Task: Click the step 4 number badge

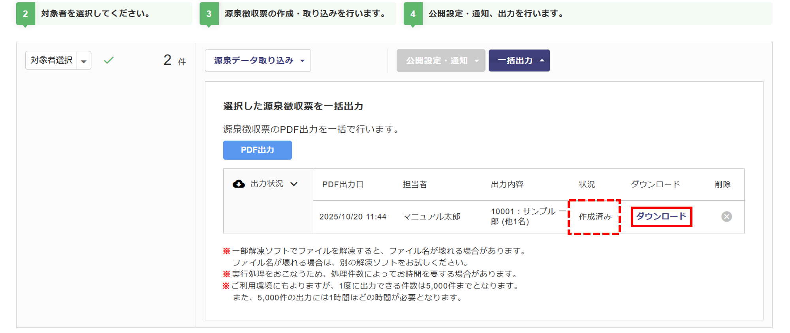Action: click(413, 14)
